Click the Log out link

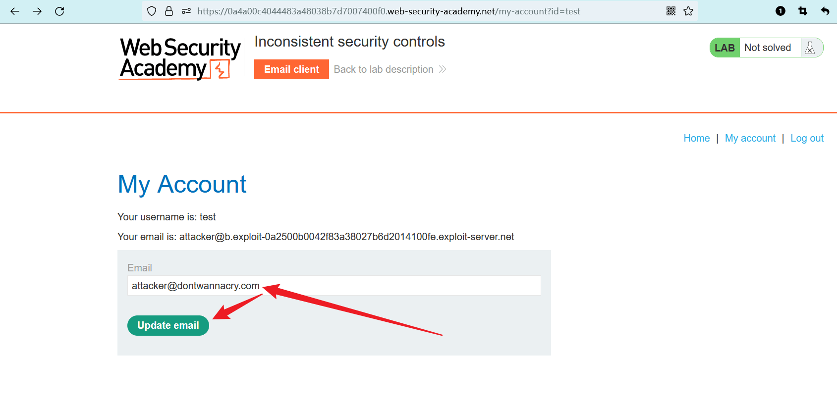tap(807, 138)
